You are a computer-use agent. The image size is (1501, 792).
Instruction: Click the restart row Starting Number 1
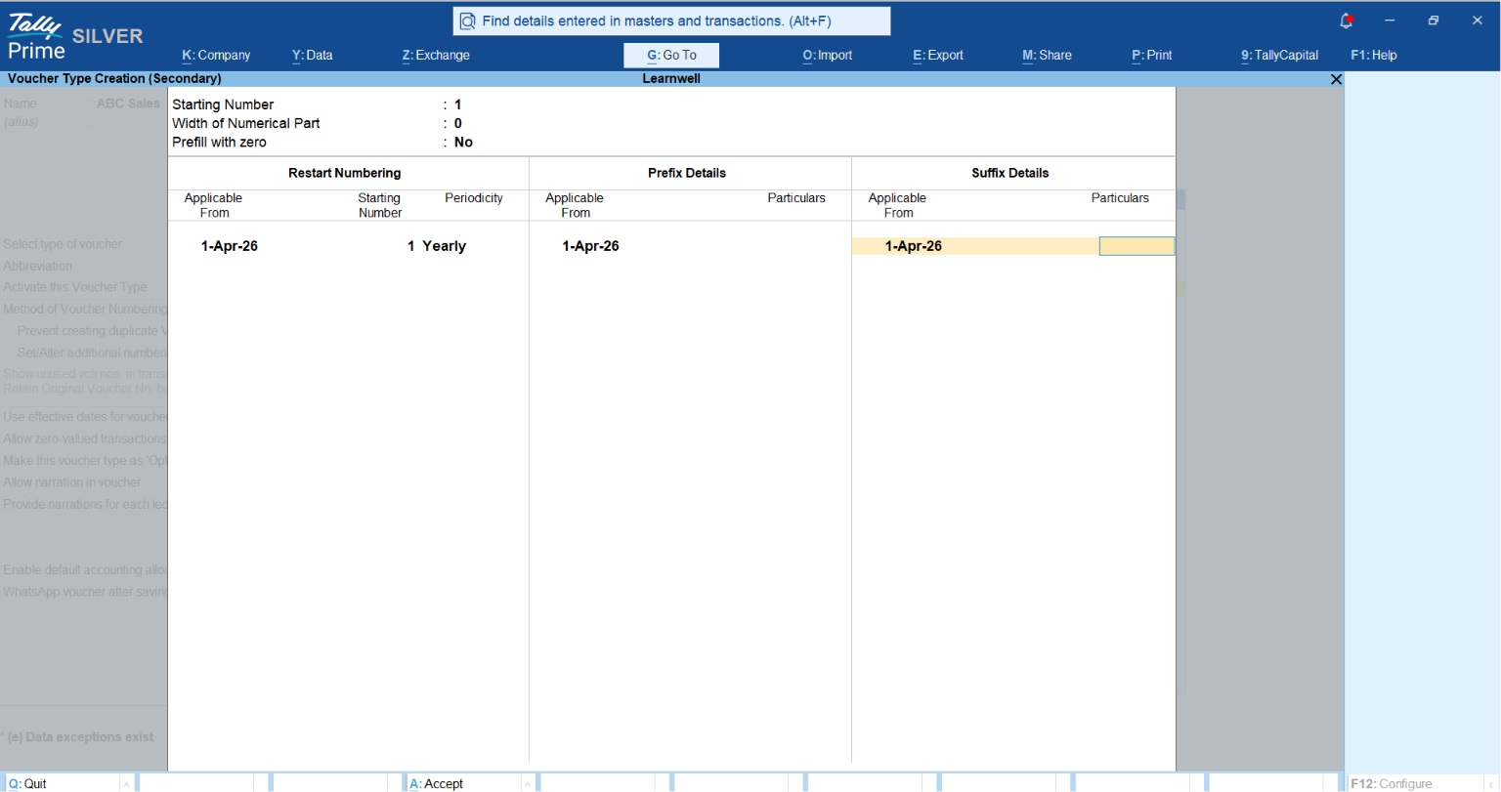tap(411, 246)
